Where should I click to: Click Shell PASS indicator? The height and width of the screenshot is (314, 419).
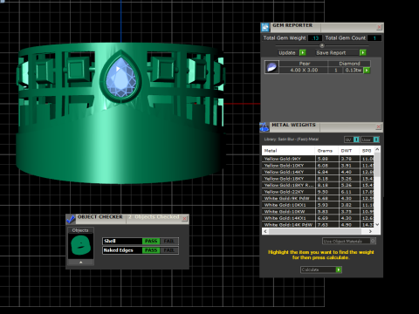[x=151, y=241]
